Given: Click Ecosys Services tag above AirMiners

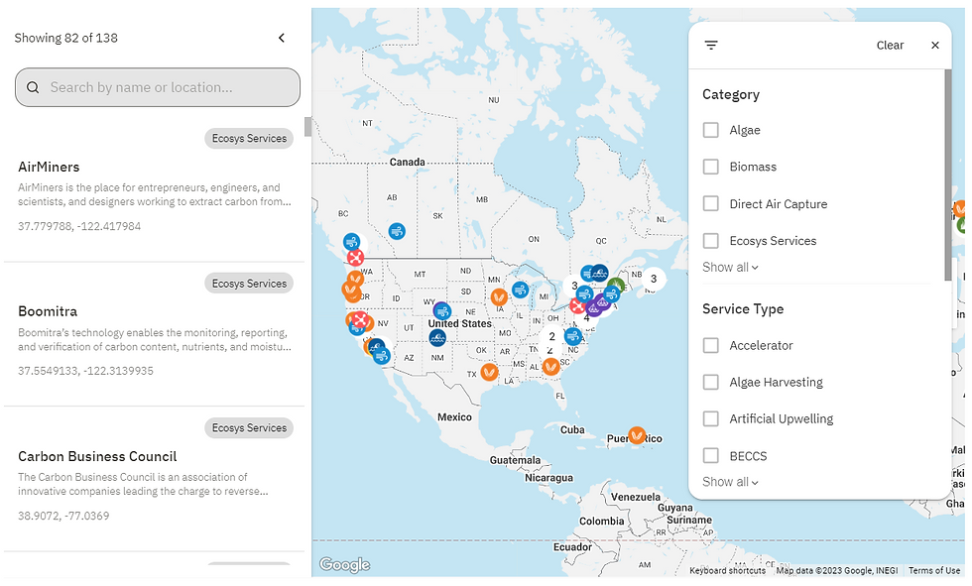Looking at the screenshot, I should (x=249, y=138).
